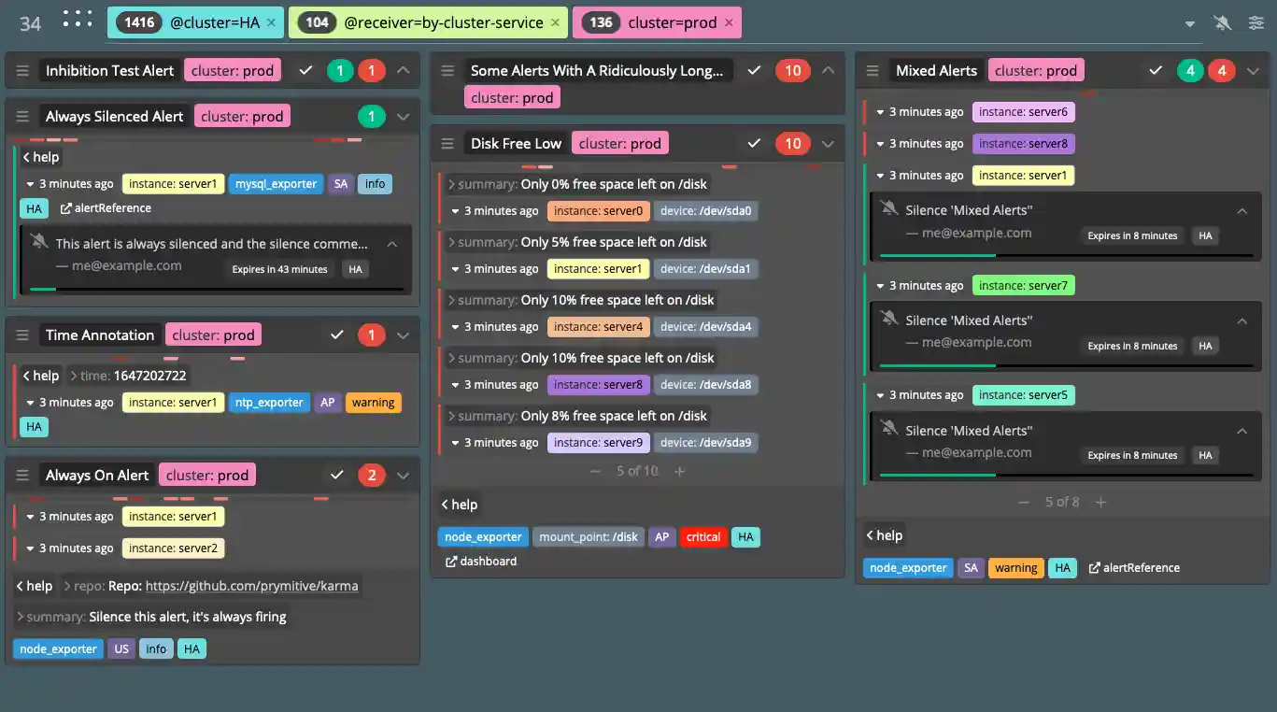This screenshot has height=712, width=1277.
Task: Collapse the silence details in Always Silenced Alert
Action: [392, 244]
